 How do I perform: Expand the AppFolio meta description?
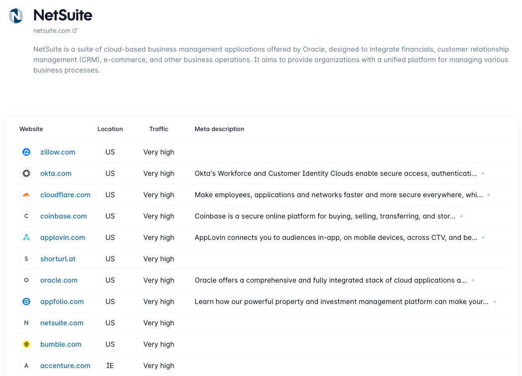pyautogui.click(x=495, y=301)
